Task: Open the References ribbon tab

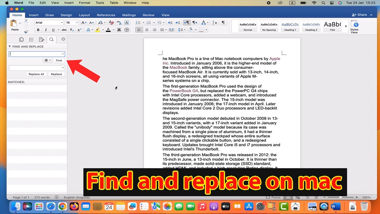Action: [106, 15]
